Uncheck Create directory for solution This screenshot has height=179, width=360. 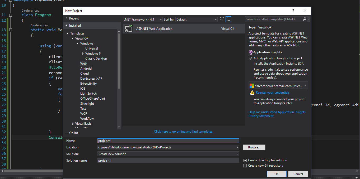click(x=245, y=160)
